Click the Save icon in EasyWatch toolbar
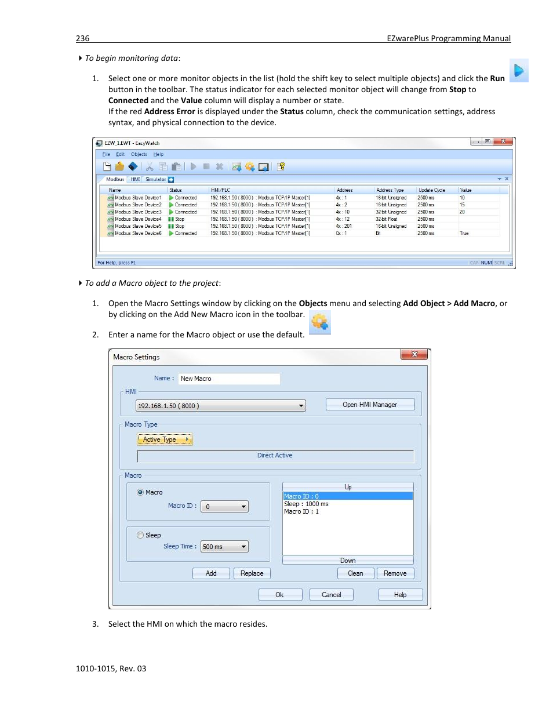The image size is (553, 716). (x=133, y=167)
